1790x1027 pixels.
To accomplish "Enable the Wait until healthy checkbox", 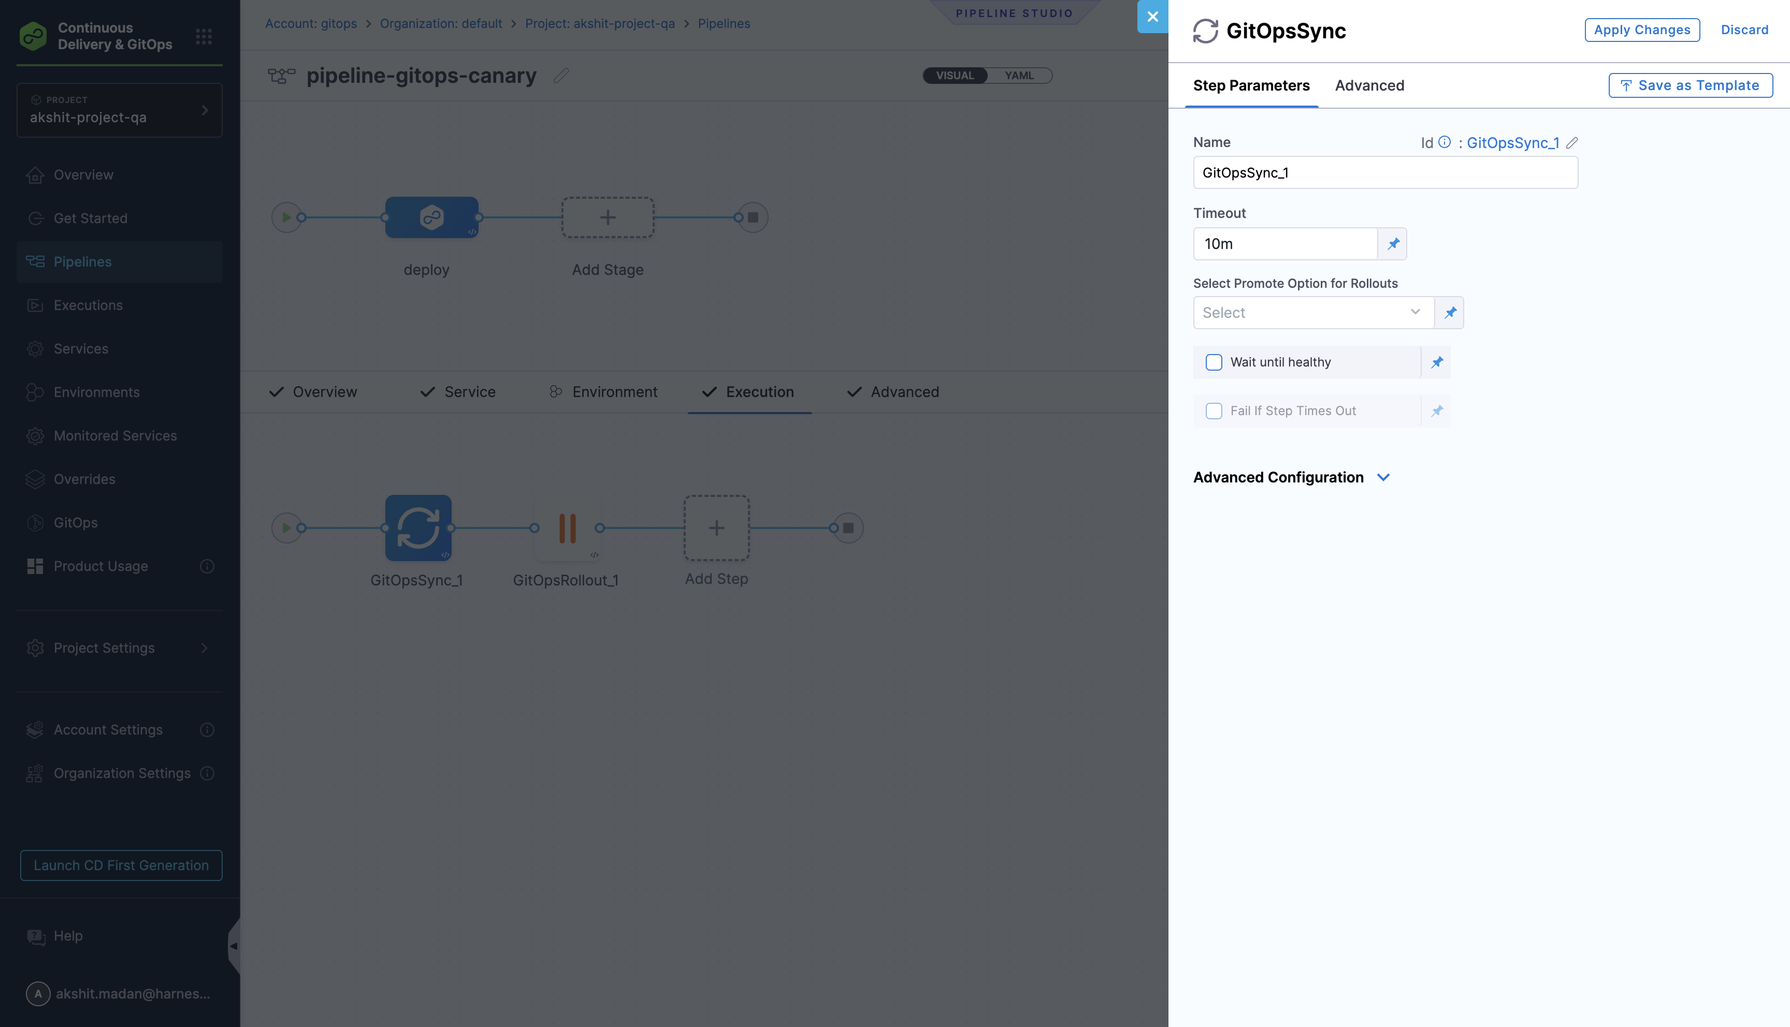I will pos(1214,362).
